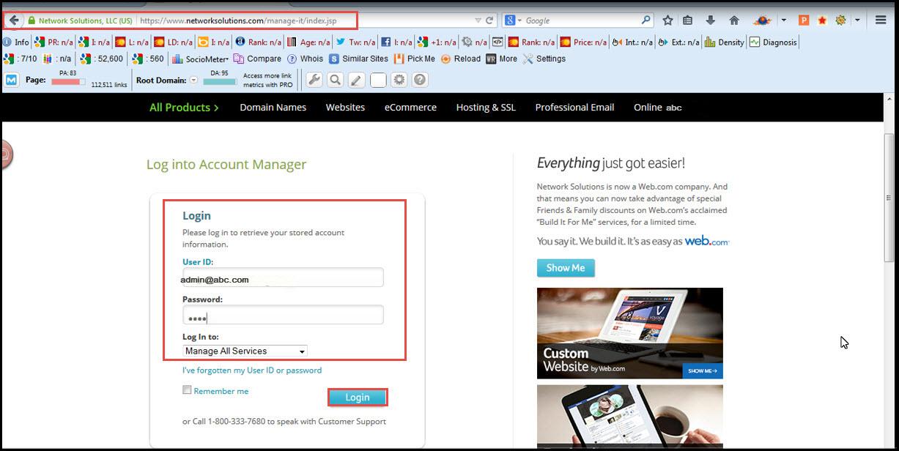The height and width of the screenshot is (451, 899).
Task: Open the Whois lookup
Action: click(x=305, y=59)
